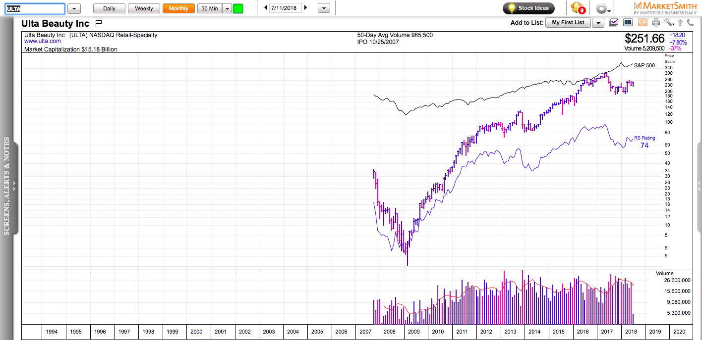Add stock to My First List

pos(568,23)
